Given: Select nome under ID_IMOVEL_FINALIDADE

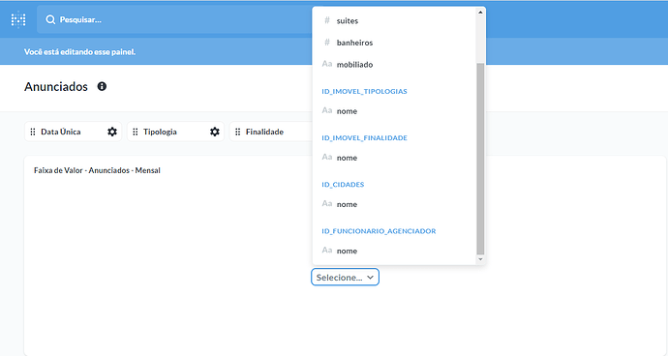Looking at the screenshot, I should point(394,158).
